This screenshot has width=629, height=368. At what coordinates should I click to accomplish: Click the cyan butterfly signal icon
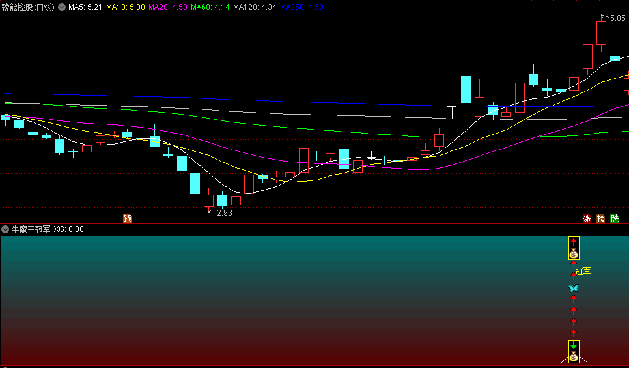574,288
